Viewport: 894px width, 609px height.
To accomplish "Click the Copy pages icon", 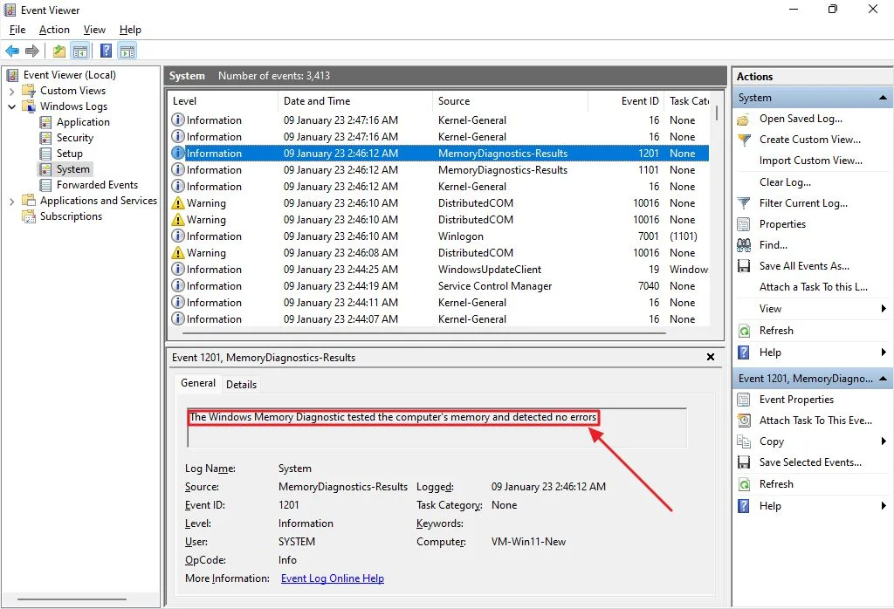I will coord(744,442).
